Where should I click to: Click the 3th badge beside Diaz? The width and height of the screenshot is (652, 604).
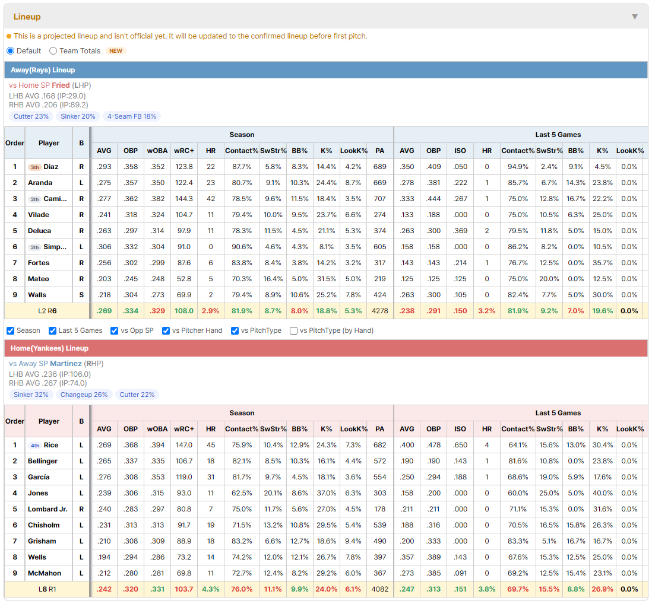tap(34, 167)
